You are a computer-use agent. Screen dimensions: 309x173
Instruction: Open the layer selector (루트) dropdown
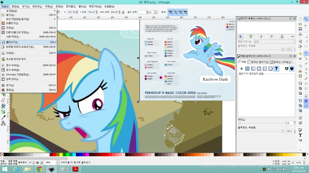click(51, 162)
